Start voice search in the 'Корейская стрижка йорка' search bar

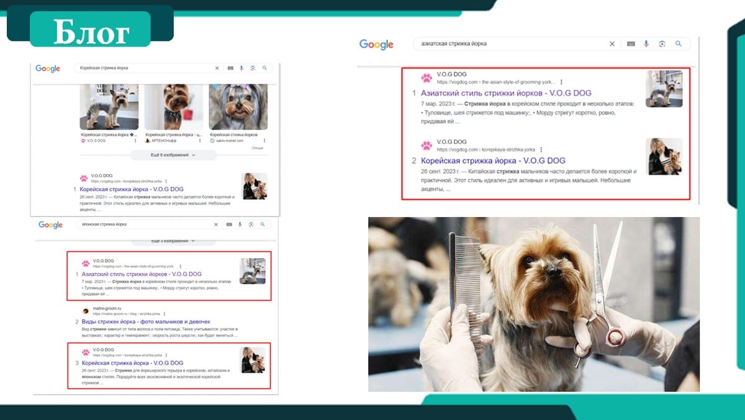click(242, 68)
